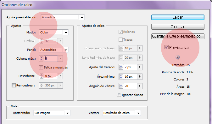Open the Colores máx. slider arrow
This screenshot has height=124, width=212.
(x=60, y=59)
